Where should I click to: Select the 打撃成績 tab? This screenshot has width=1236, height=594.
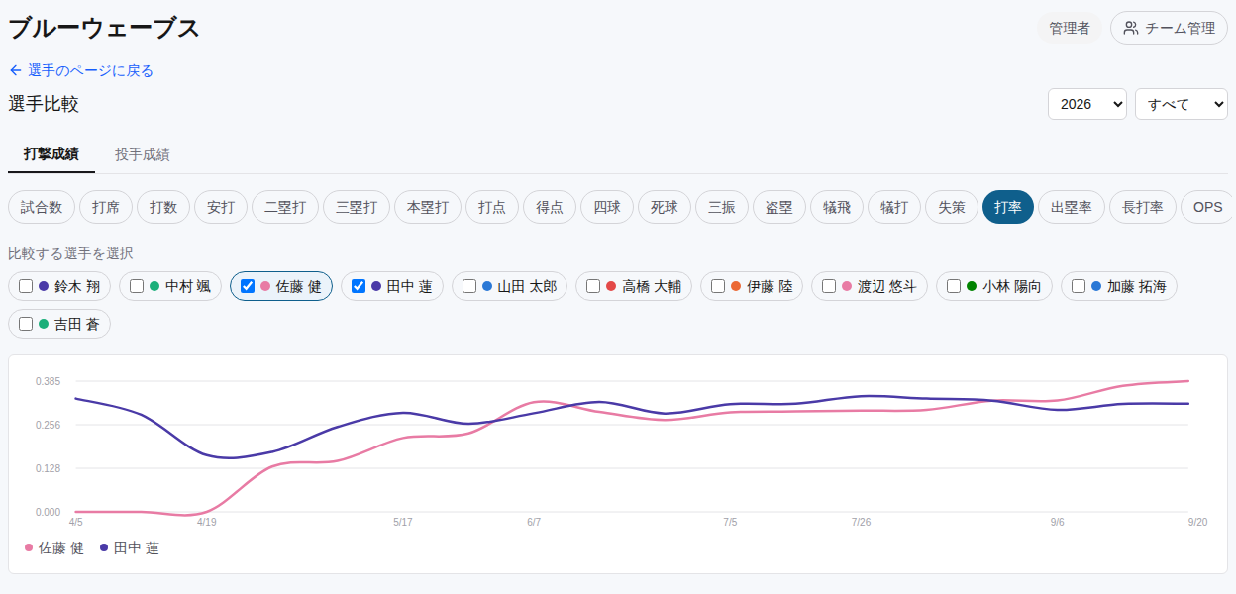[x=51, y=154]
